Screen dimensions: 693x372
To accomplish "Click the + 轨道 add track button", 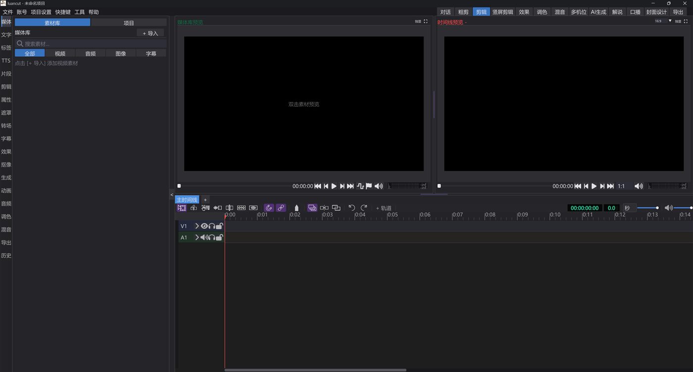I will coord(384,208).
